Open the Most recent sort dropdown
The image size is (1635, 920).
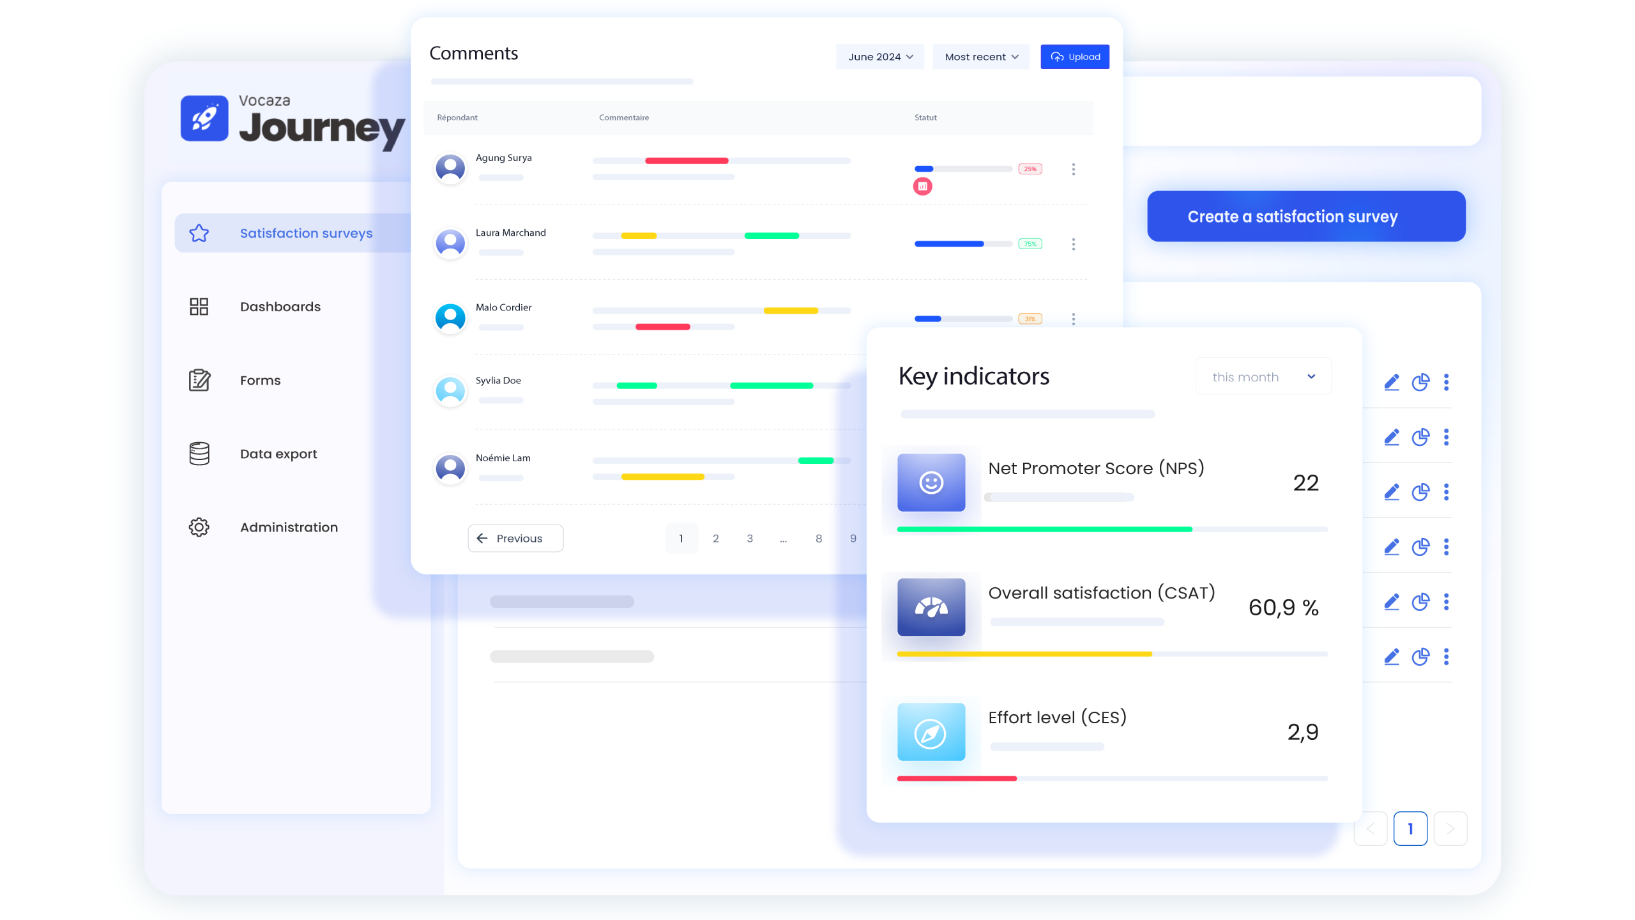tap(980, 57)
